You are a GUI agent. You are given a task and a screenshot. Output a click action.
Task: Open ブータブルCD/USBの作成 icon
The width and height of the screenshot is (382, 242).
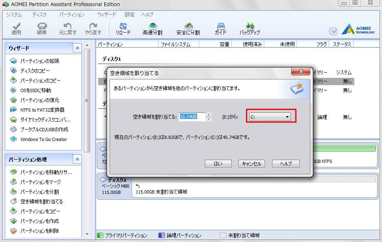pos(13,130)
